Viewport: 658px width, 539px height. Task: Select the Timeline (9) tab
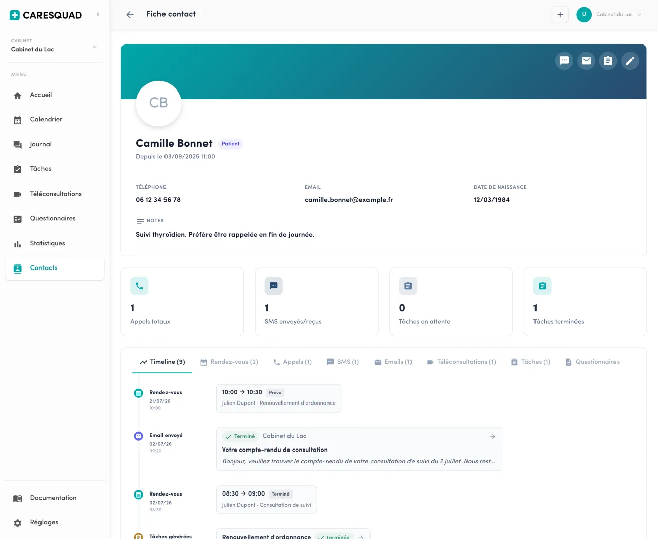click(162, 362)
